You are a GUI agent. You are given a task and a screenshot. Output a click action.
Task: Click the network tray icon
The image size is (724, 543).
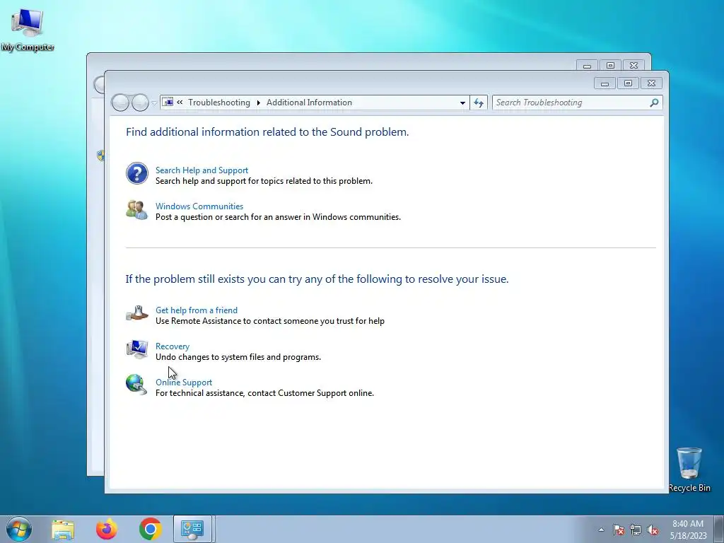636,530
